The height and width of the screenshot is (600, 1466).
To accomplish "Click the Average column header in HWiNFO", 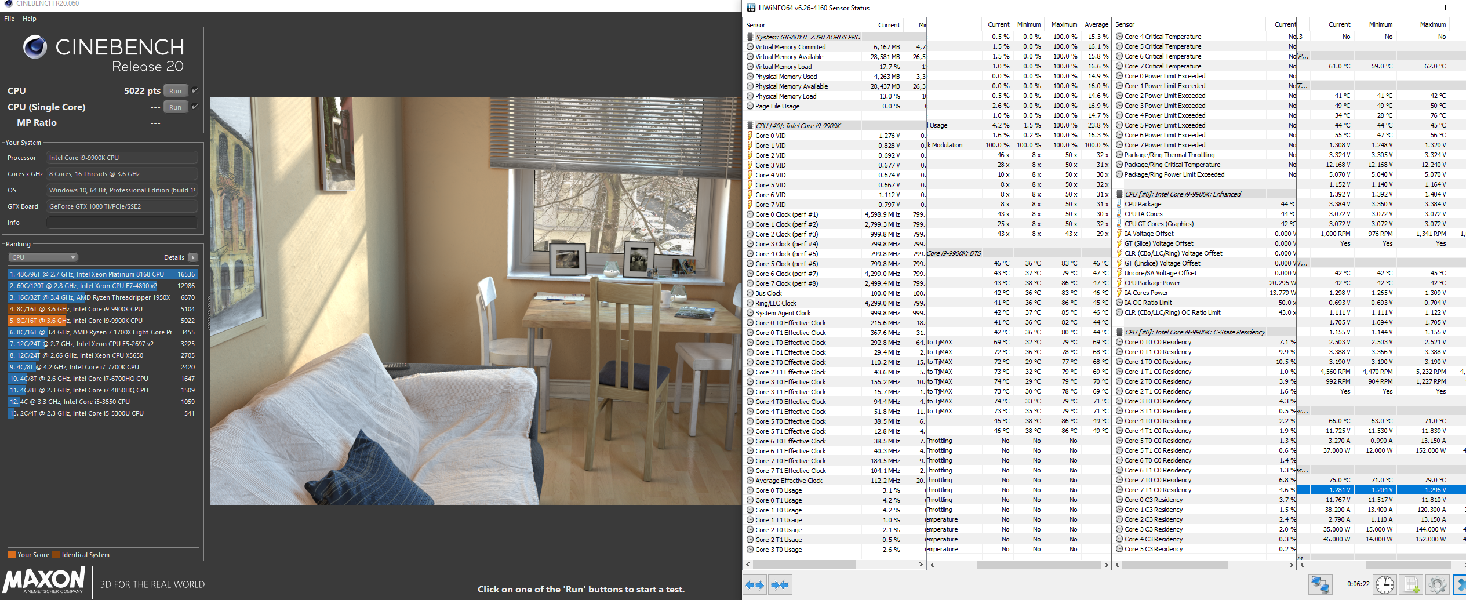I will pos(1096,24).
